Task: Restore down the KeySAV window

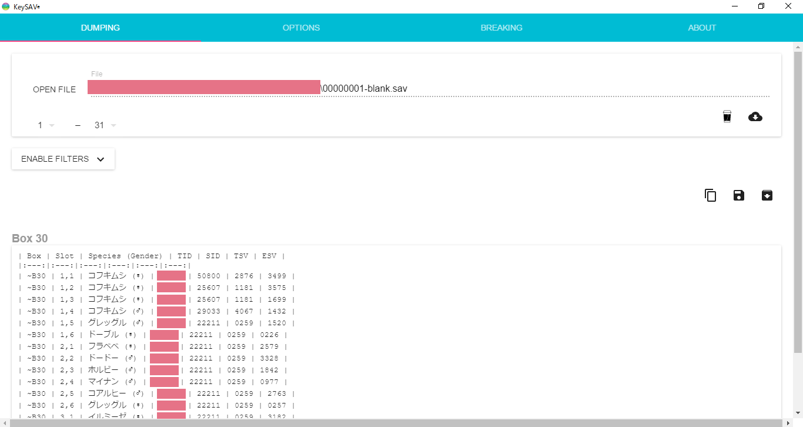Action: pos(761,6)
